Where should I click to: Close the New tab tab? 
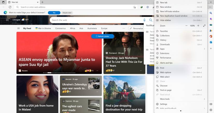point(38,2)
